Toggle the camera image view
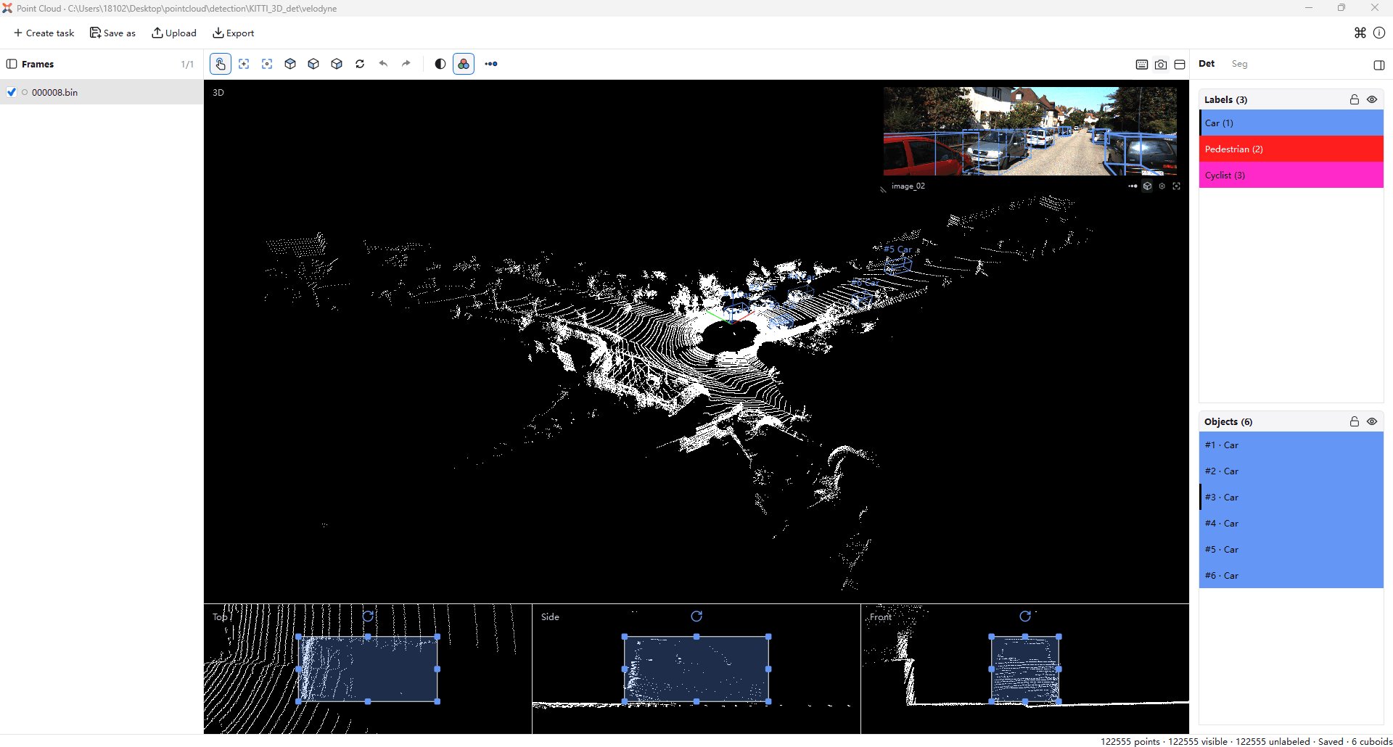1393x747 pixels. (1161, 65)
